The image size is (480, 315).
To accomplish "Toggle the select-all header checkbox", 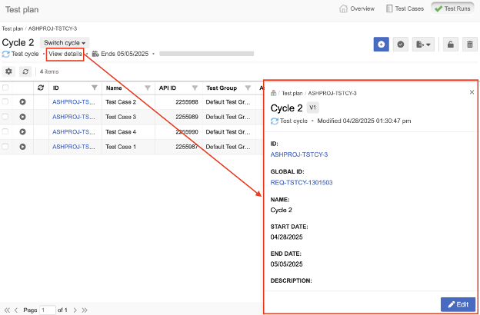I will point(5,88).
